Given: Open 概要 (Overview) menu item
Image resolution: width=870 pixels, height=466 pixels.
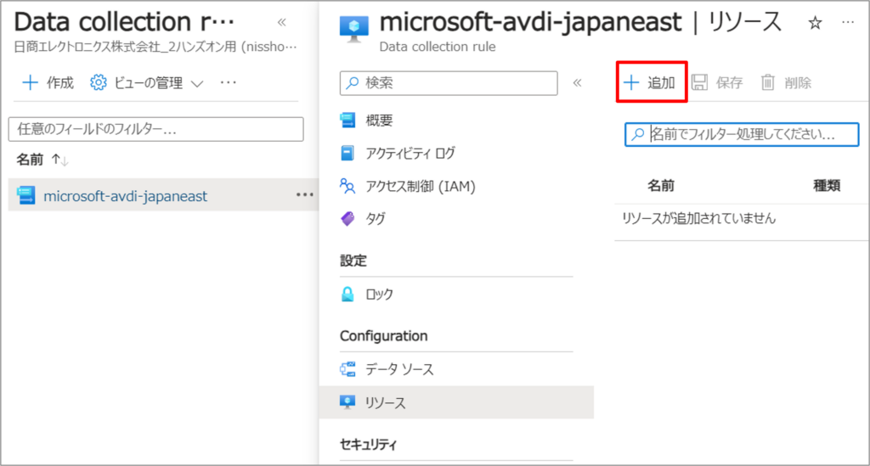Looking at the screenshot, I should pos(379,120).
